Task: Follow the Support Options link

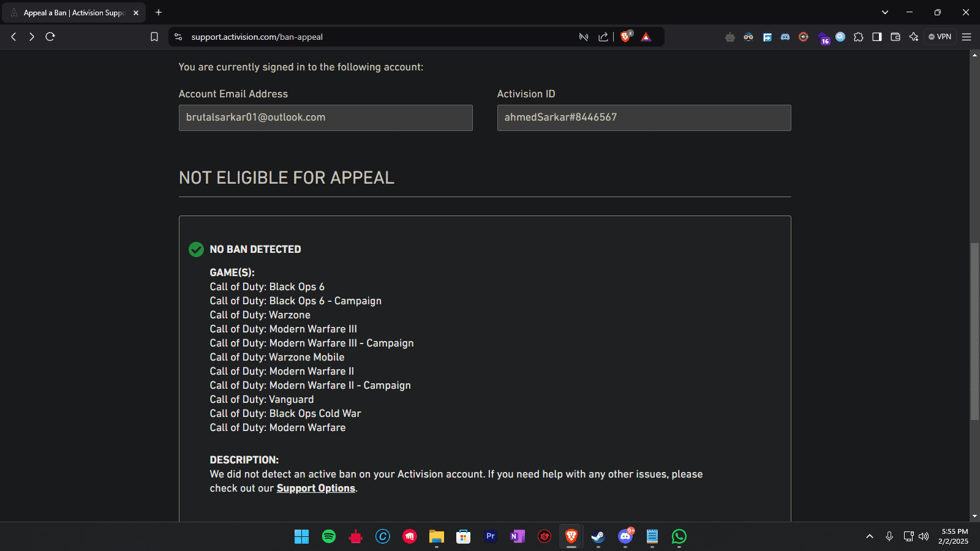Action: pos(315,488)
